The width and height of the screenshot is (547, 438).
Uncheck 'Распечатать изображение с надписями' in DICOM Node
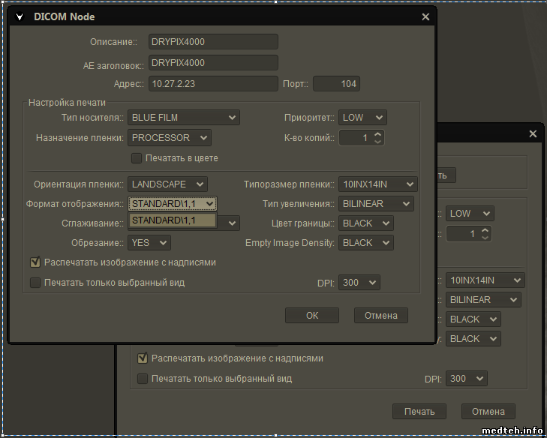tap(35, 262)
